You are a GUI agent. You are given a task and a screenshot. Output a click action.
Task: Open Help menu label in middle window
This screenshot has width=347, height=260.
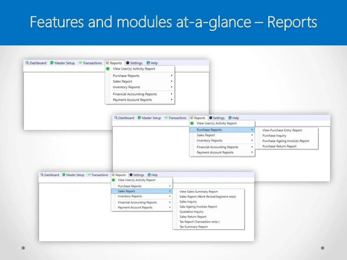[236, 118]
